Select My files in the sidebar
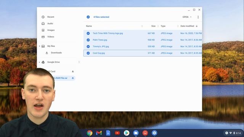244x137 pixels. [x=51, y=46]
